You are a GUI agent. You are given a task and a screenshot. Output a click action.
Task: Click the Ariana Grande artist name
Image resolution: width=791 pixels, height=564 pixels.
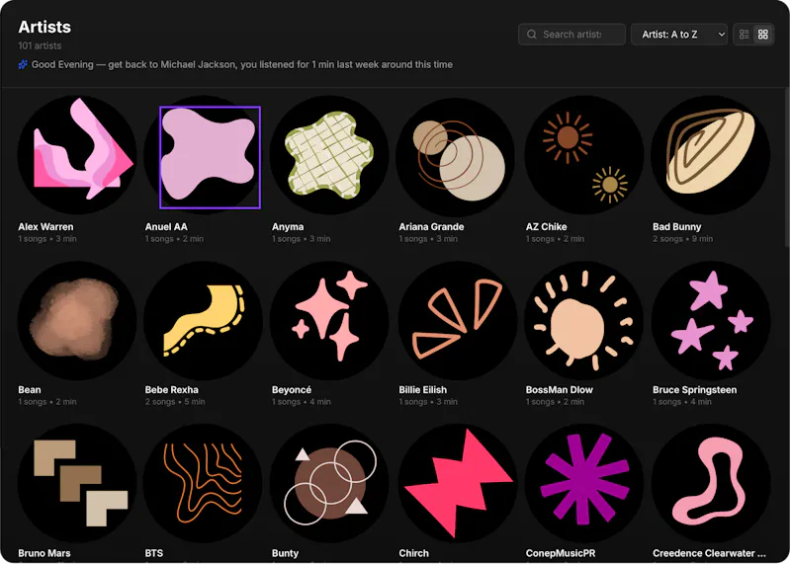point(431,227)
